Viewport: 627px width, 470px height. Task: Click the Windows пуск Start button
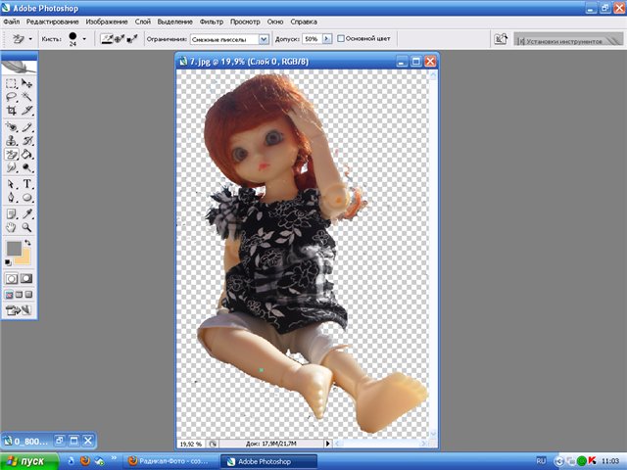click(x=27, y=460)
